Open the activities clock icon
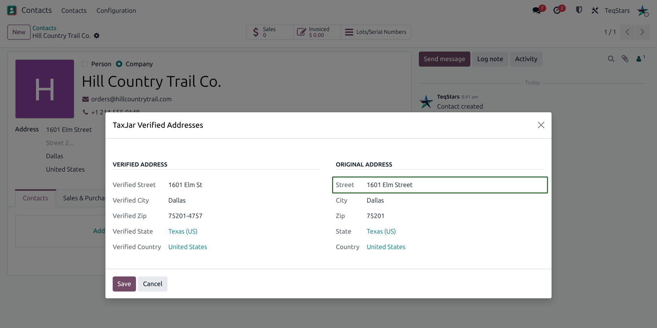 coord(558,10)
